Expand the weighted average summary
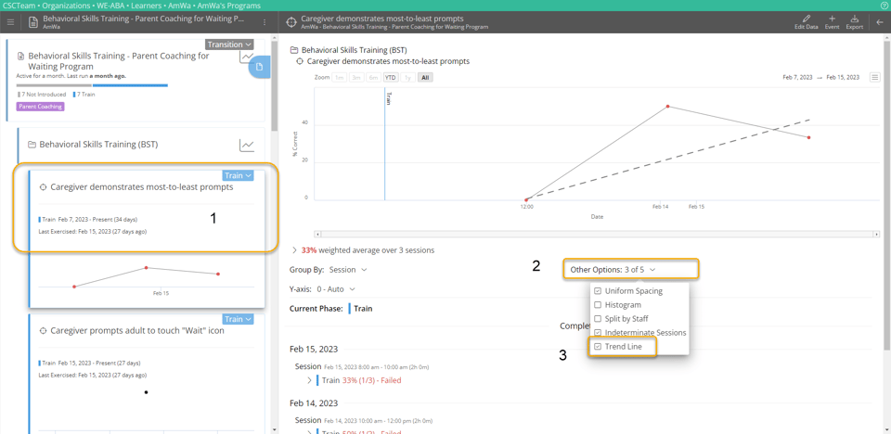Image resolution: width=891 pixels, height=434 pixels. tap(295, 250)
